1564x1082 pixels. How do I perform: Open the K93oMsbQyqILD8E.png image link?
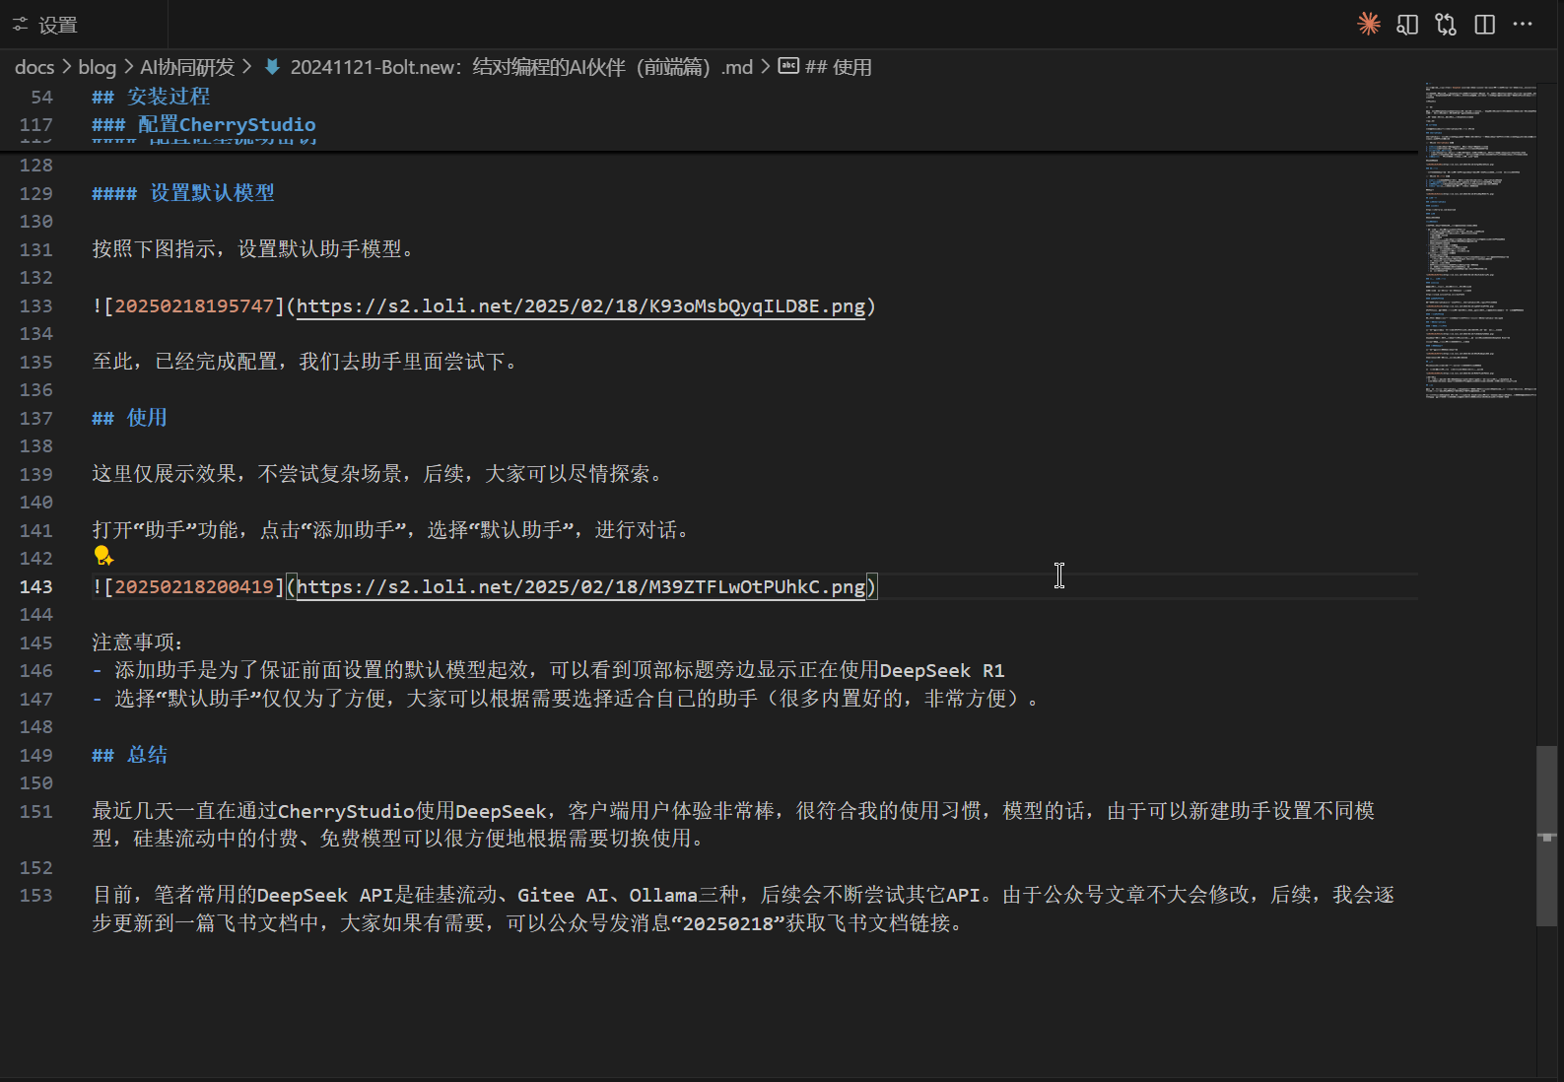[580, 306]
